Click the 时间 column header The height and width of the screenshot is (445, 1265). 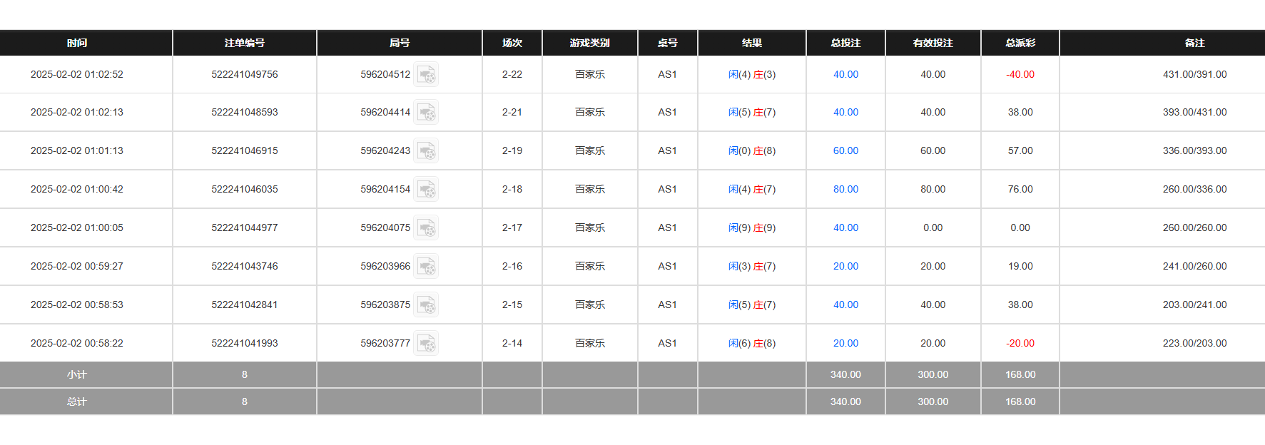pyautogui.click(x=77, y=43)
